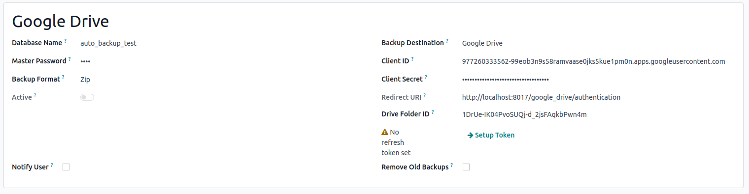Edit the Drive Folder ID value
This screenshot has width=749, height=194.
tap(597, 114)
